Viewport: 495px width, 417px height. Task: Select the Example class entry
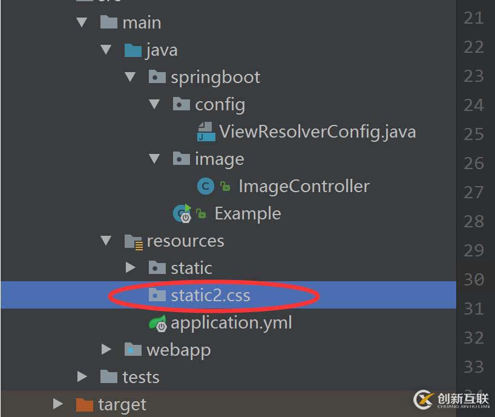click(x=247, y=213)
